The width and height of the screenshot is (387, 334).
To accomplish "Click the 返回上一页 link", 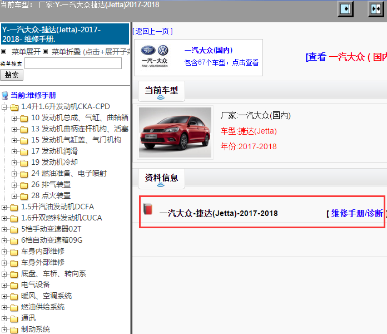I will click(x=152, y=31).
